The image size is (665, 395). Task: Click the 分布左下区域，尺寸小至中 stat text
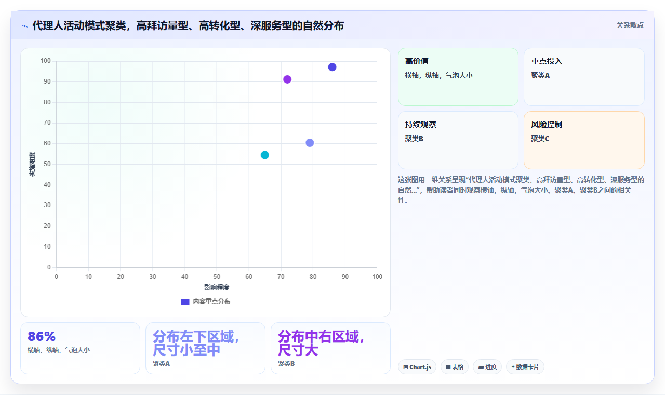196,343
